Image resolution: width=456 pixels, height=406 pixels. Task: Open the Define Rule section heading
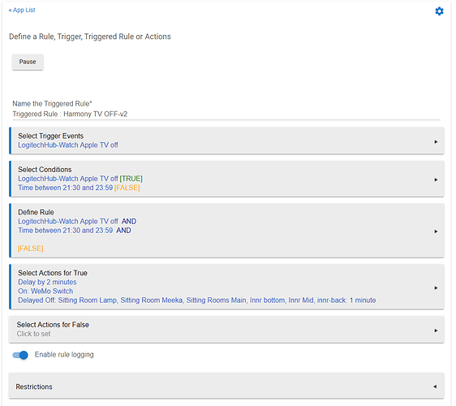36,212
